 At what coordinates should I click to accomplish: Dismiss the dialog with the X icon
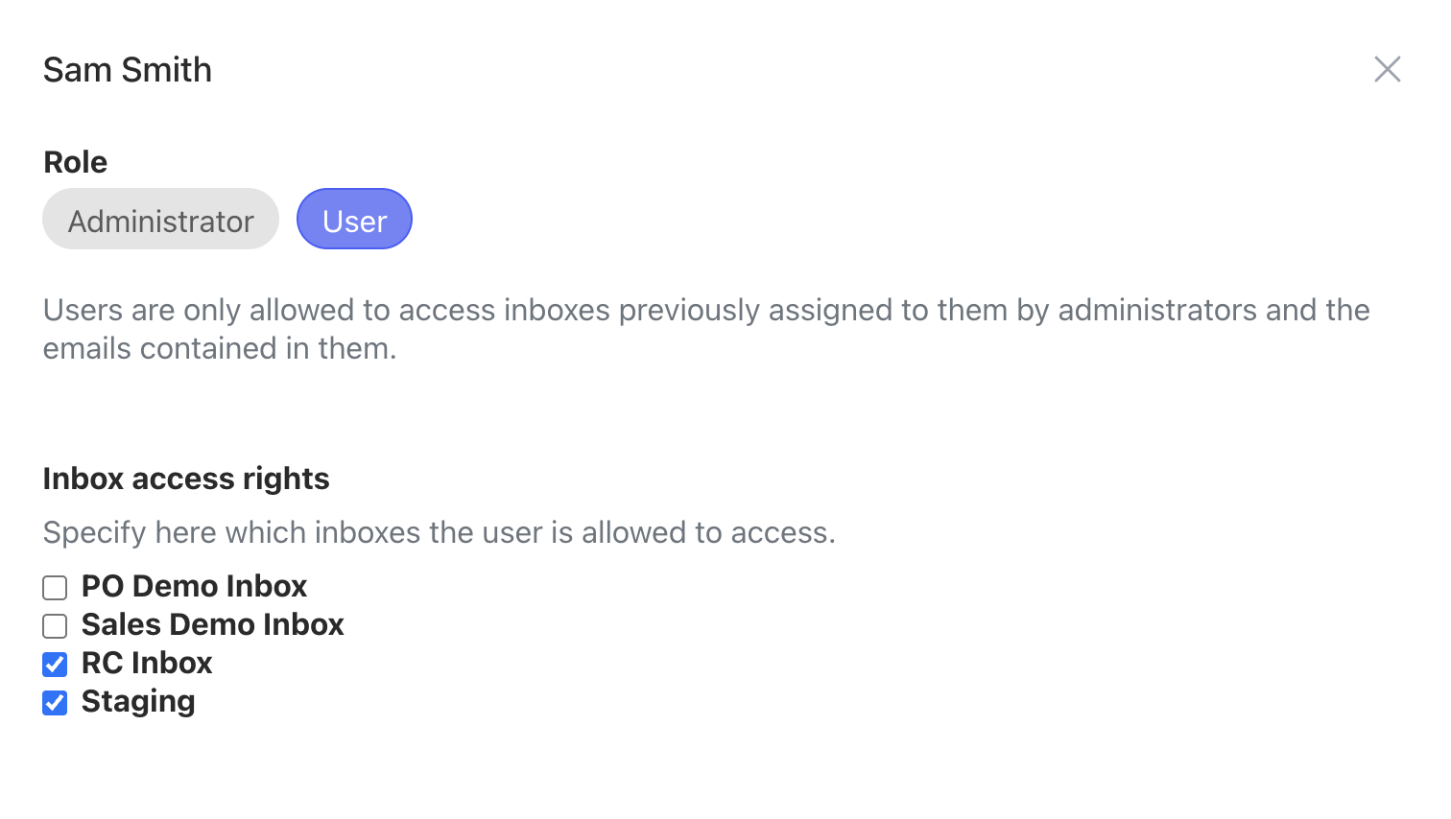tap(1388, 69)
